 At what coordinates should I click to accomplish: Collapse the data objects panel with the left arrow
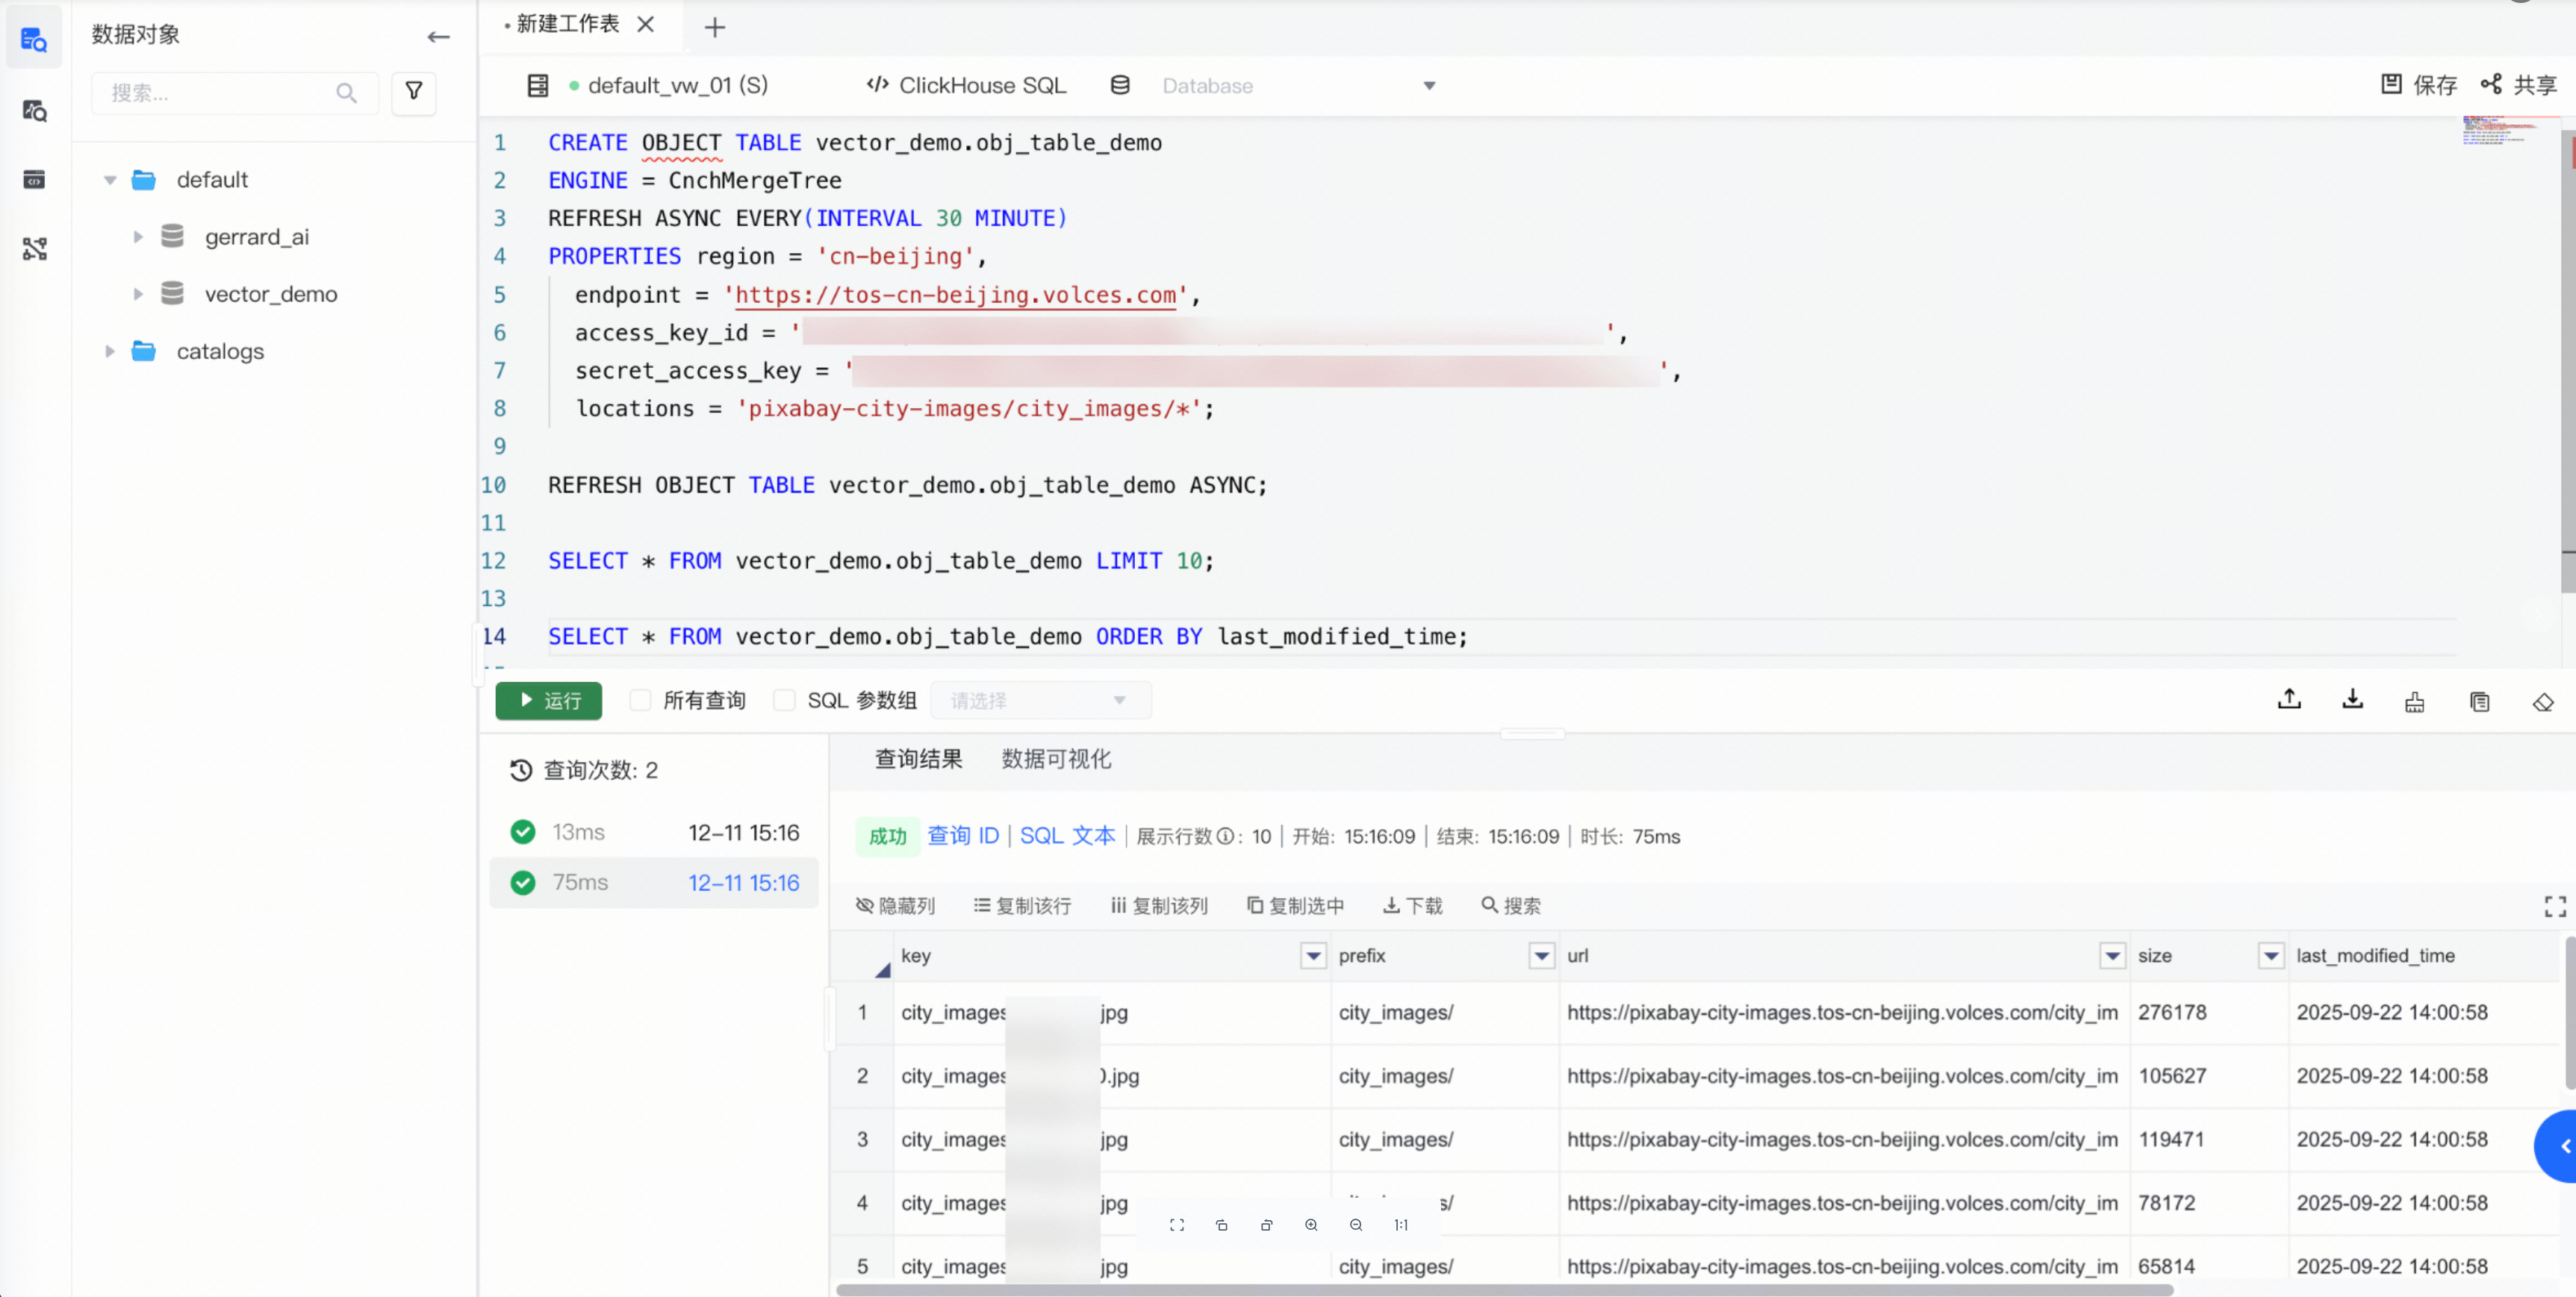(438, 37)
